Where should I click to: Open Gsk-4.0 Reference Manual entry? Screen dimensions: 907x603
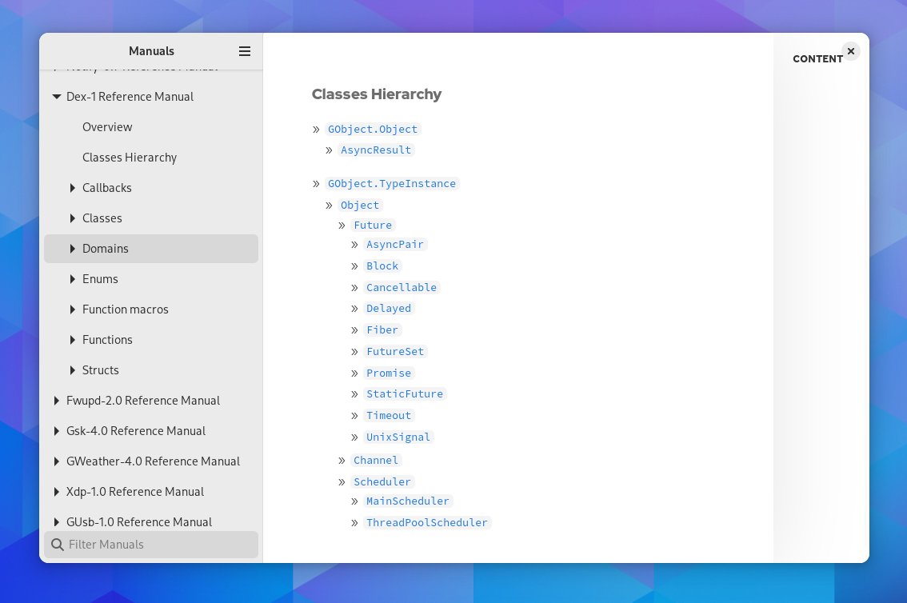point(136,431)
